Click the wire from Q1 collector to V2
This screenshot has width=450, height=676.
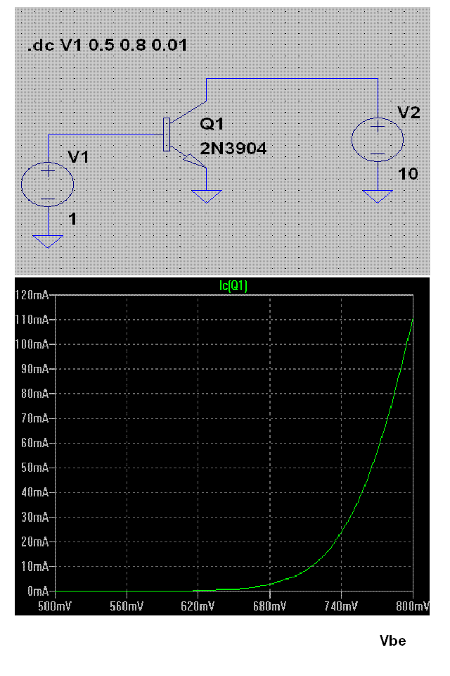[292, 78]
